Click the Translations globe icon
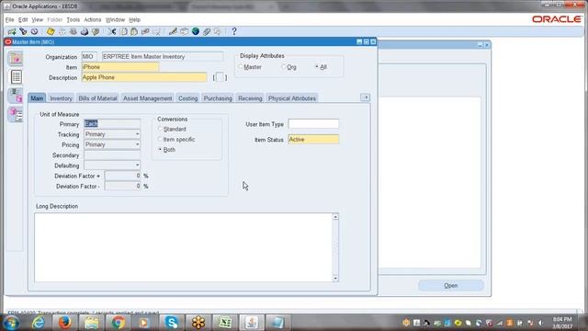The image size is (588, 331). (x=196, y=31)
